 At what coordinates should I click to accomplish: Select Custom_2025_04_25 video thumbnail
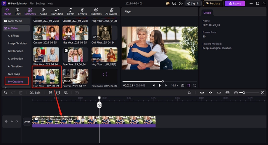[x=46, y=33]
